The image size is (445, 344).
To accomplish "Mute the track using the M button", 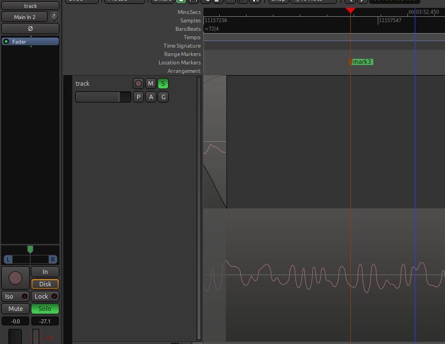I will click(x=150, y=84).
